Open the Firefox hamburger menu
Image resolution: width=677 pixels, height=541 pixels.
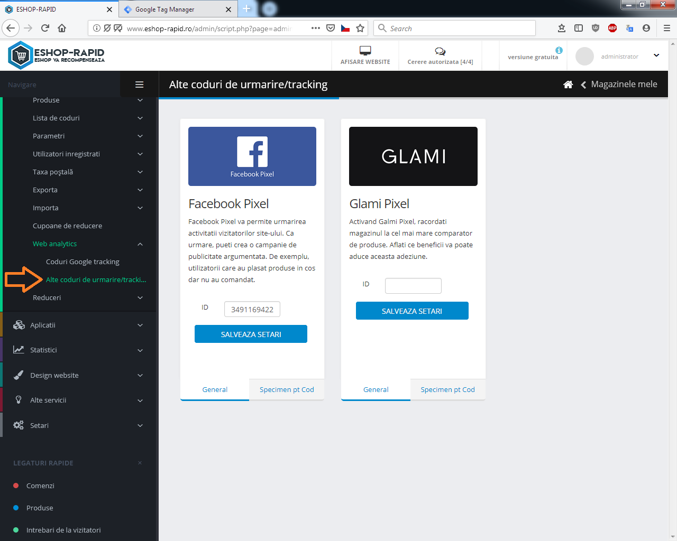tap(667, 28)
